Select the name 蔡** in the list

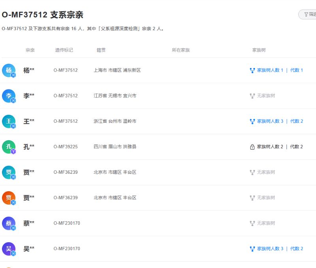(29, 223)
